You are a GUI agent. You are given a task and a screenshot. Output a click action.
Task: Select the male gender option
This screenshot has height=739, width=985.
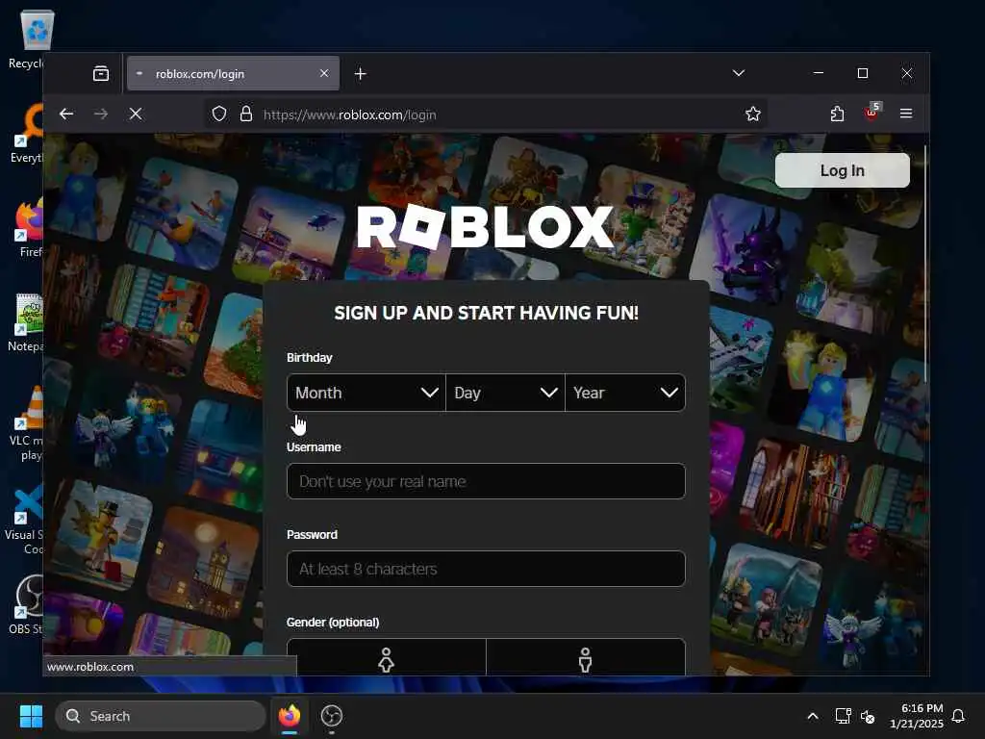point(586,658)
